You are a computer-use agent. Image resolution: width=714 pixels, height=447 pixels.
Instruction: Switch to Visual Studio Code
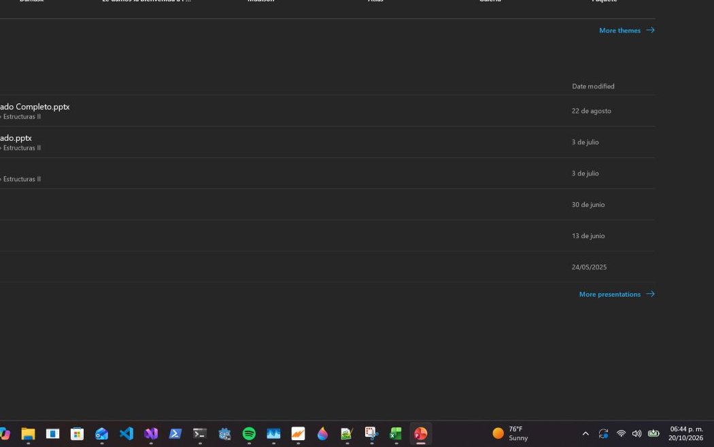pyautogui.click(x=126, y=434)
